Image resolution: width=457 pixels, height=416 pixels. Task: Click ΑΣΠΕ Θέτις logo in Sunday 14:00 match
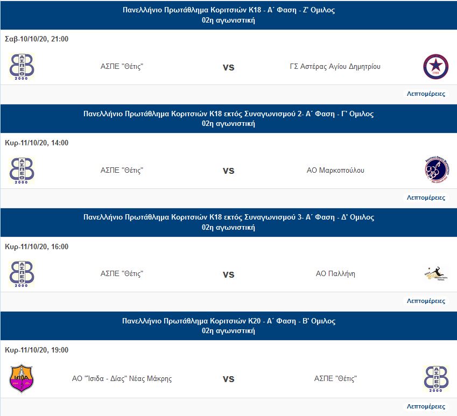[x=22, y=171]
